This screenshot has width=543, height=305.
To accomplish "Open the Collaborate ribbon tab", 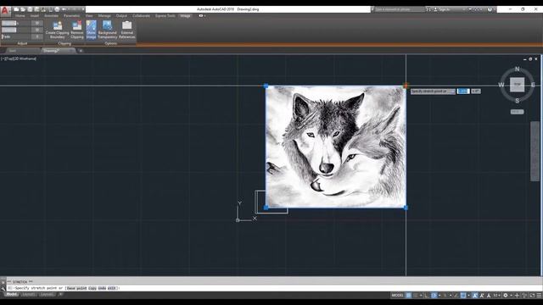I will [142, 16].
